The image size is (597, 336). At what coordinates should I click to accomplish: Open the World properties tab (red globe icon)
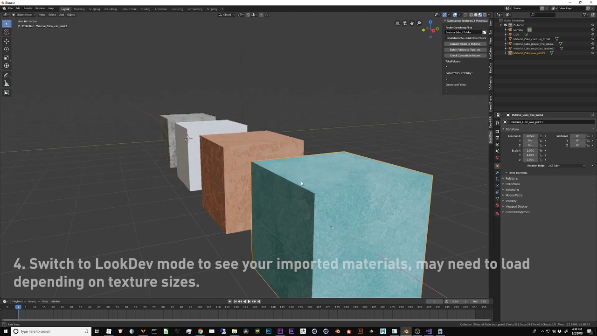497,158
